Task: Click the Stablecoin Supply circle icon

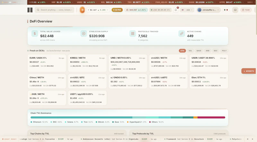Action: 84,34
